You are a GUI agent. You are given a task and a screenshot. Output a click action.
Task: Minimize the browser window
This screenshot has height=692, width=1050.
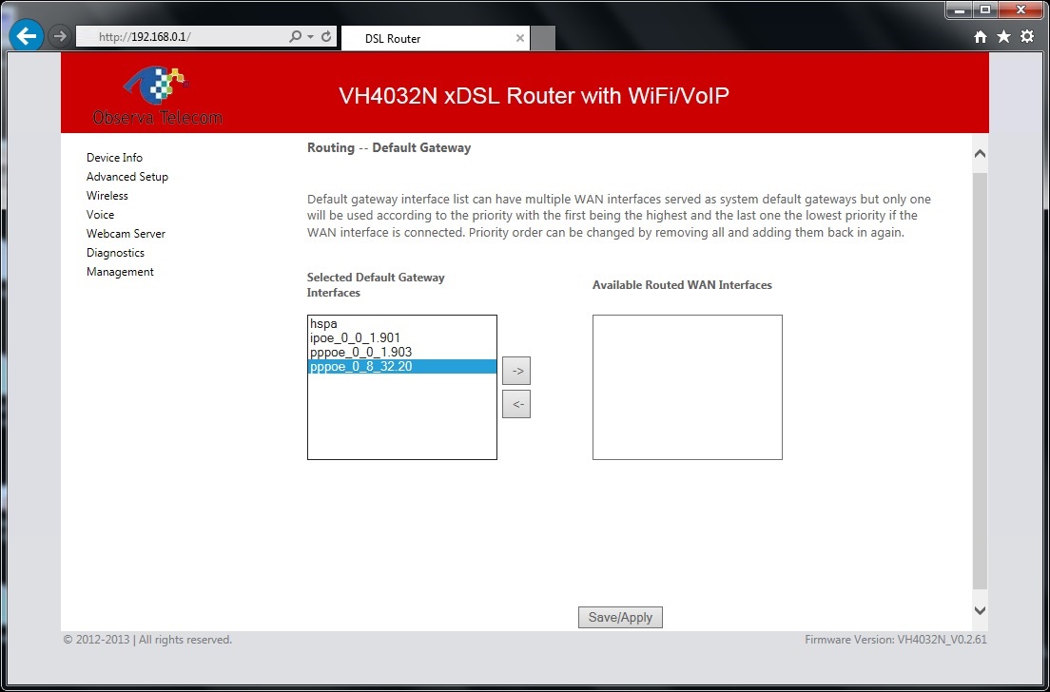(959, 10)
